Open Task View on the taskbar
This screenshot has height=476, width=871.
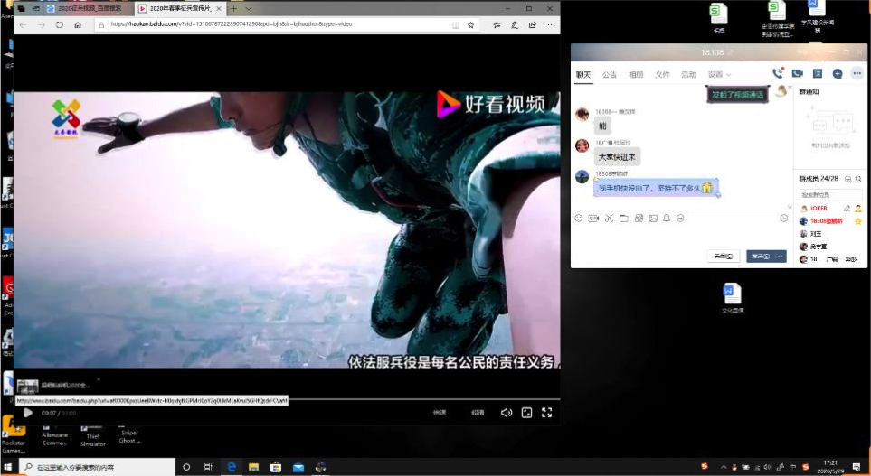coord(208,467)
